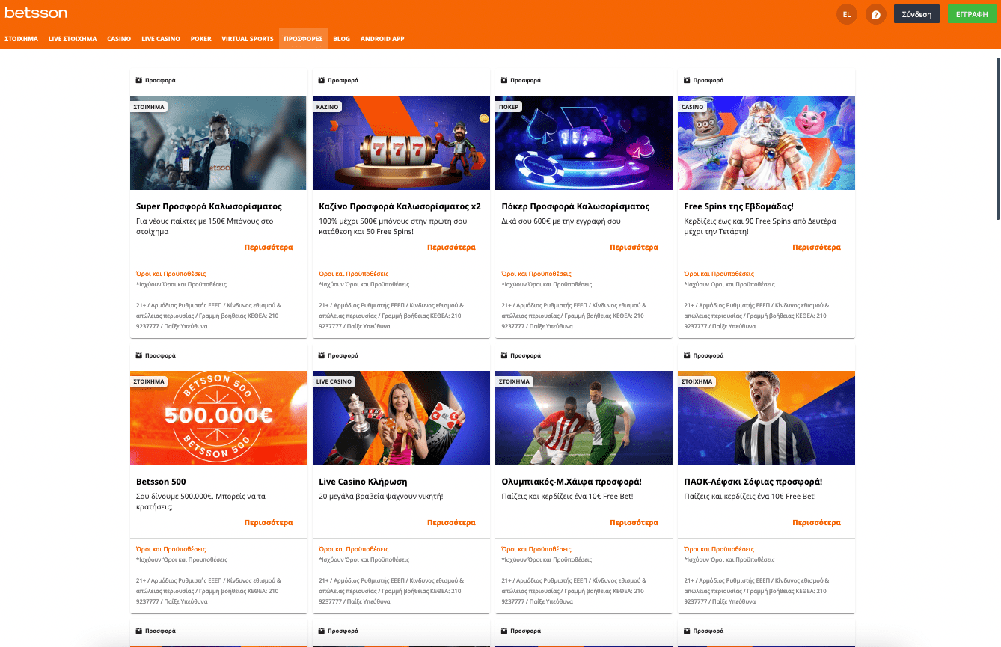Screen dimensions: 1001x647
Task: Open the Πόκερ chip banner image
Action: pos(584,143)
